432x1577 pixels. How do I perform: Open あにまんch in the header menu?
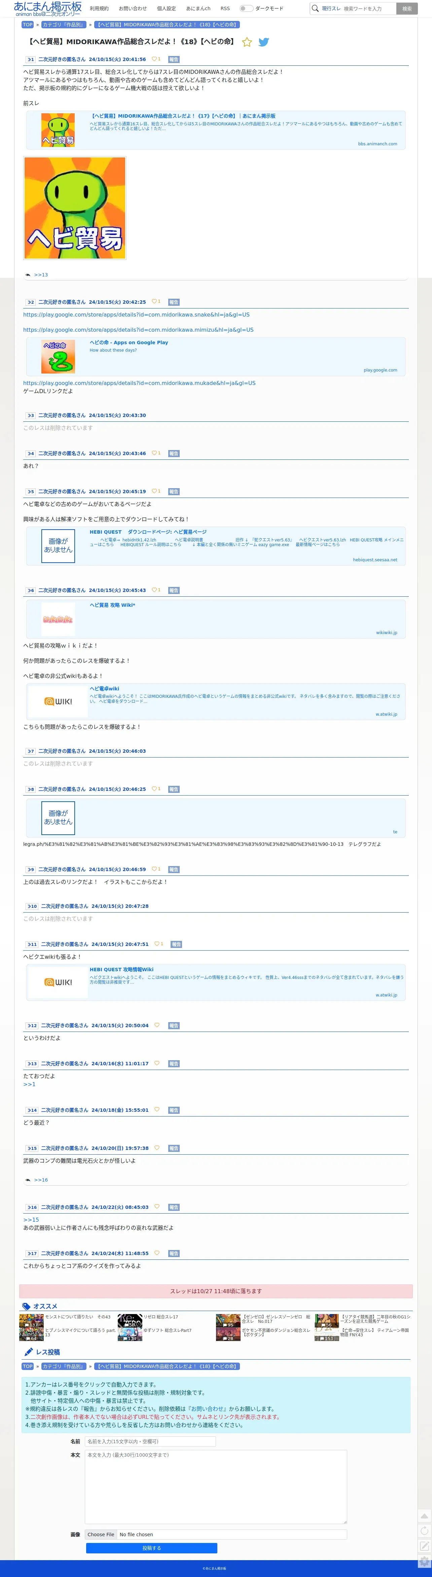coord(198,8)
